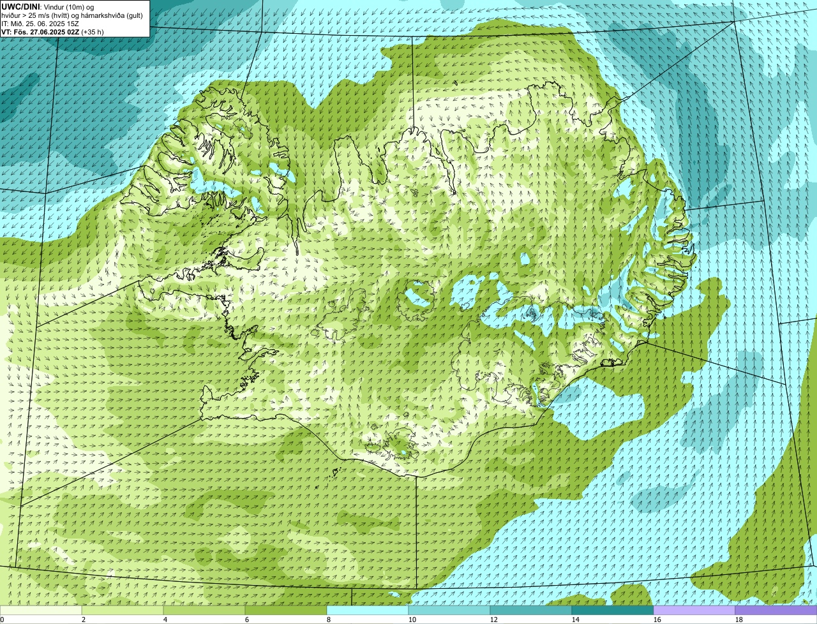The height and width of the screenshot is (624, 817).
Task: Click the legend scale label "14"
Action: click(x=576, y=620)
